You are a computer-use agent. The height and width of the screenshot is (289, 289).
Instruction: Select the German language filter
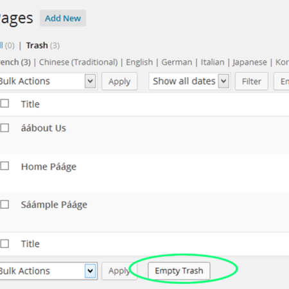click(177, 62)
